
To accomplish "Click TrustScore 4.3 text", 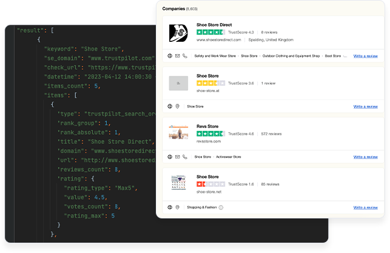I will tap(241, 32).
